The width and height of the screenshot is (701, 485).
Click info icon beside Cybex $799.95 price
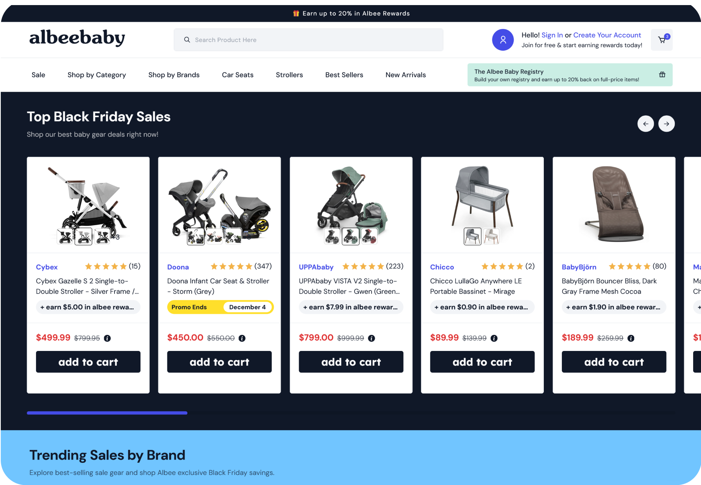point(107,338)
